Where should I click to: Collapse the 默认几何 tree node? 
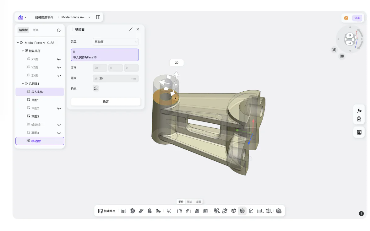(23, 51)
